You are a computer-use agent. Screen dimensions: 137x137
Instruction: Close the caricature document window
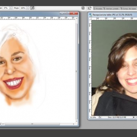pos(74,13)
